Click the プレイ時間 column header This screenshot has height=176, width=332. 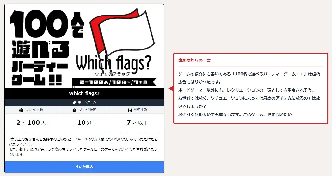(x=84, y=109)
